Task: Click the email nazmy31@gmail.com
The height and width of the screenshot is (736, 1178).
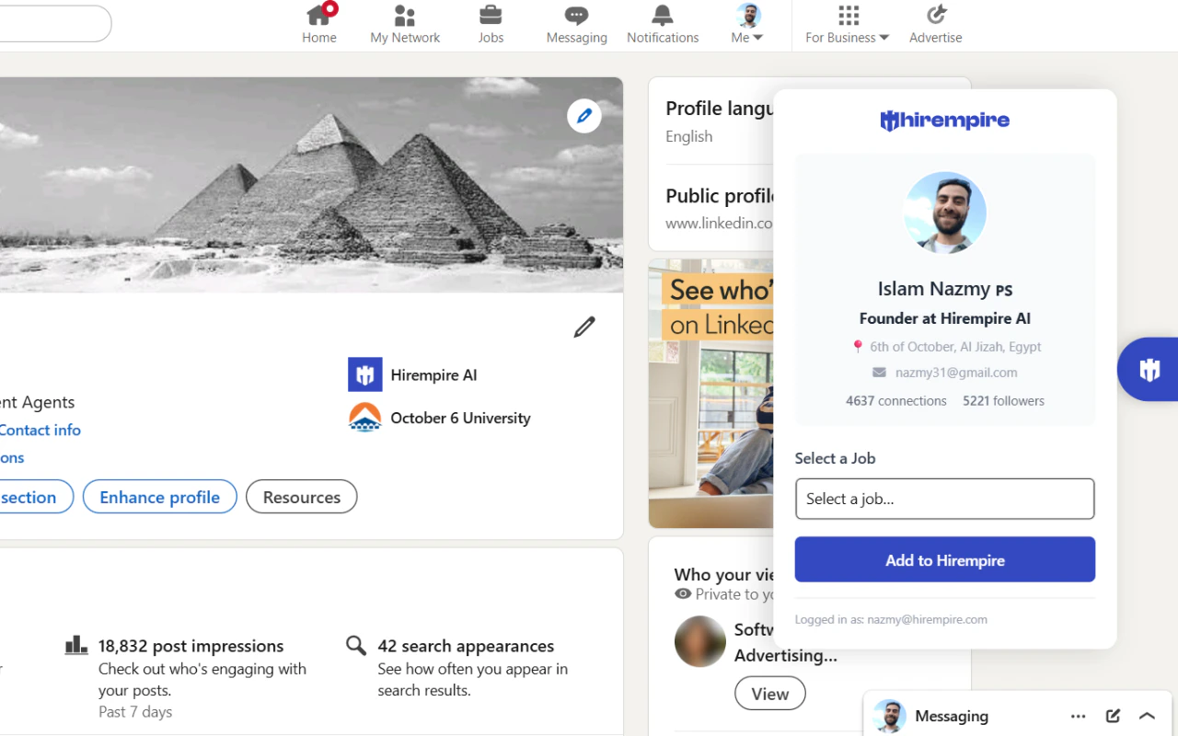Action: point(956,373)
